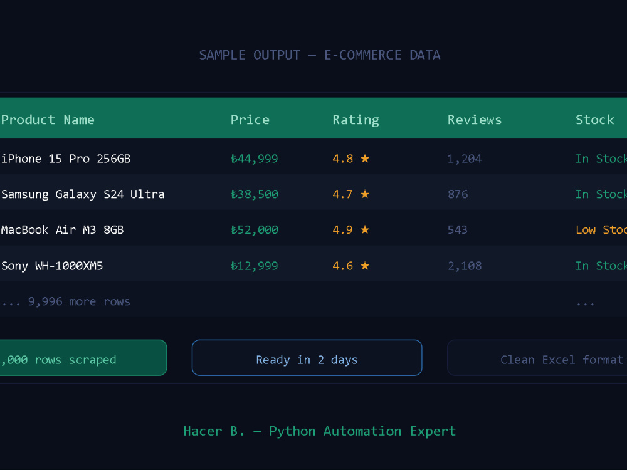
Task: Click the Ready in 2 days badge
Action: [307, 358]
